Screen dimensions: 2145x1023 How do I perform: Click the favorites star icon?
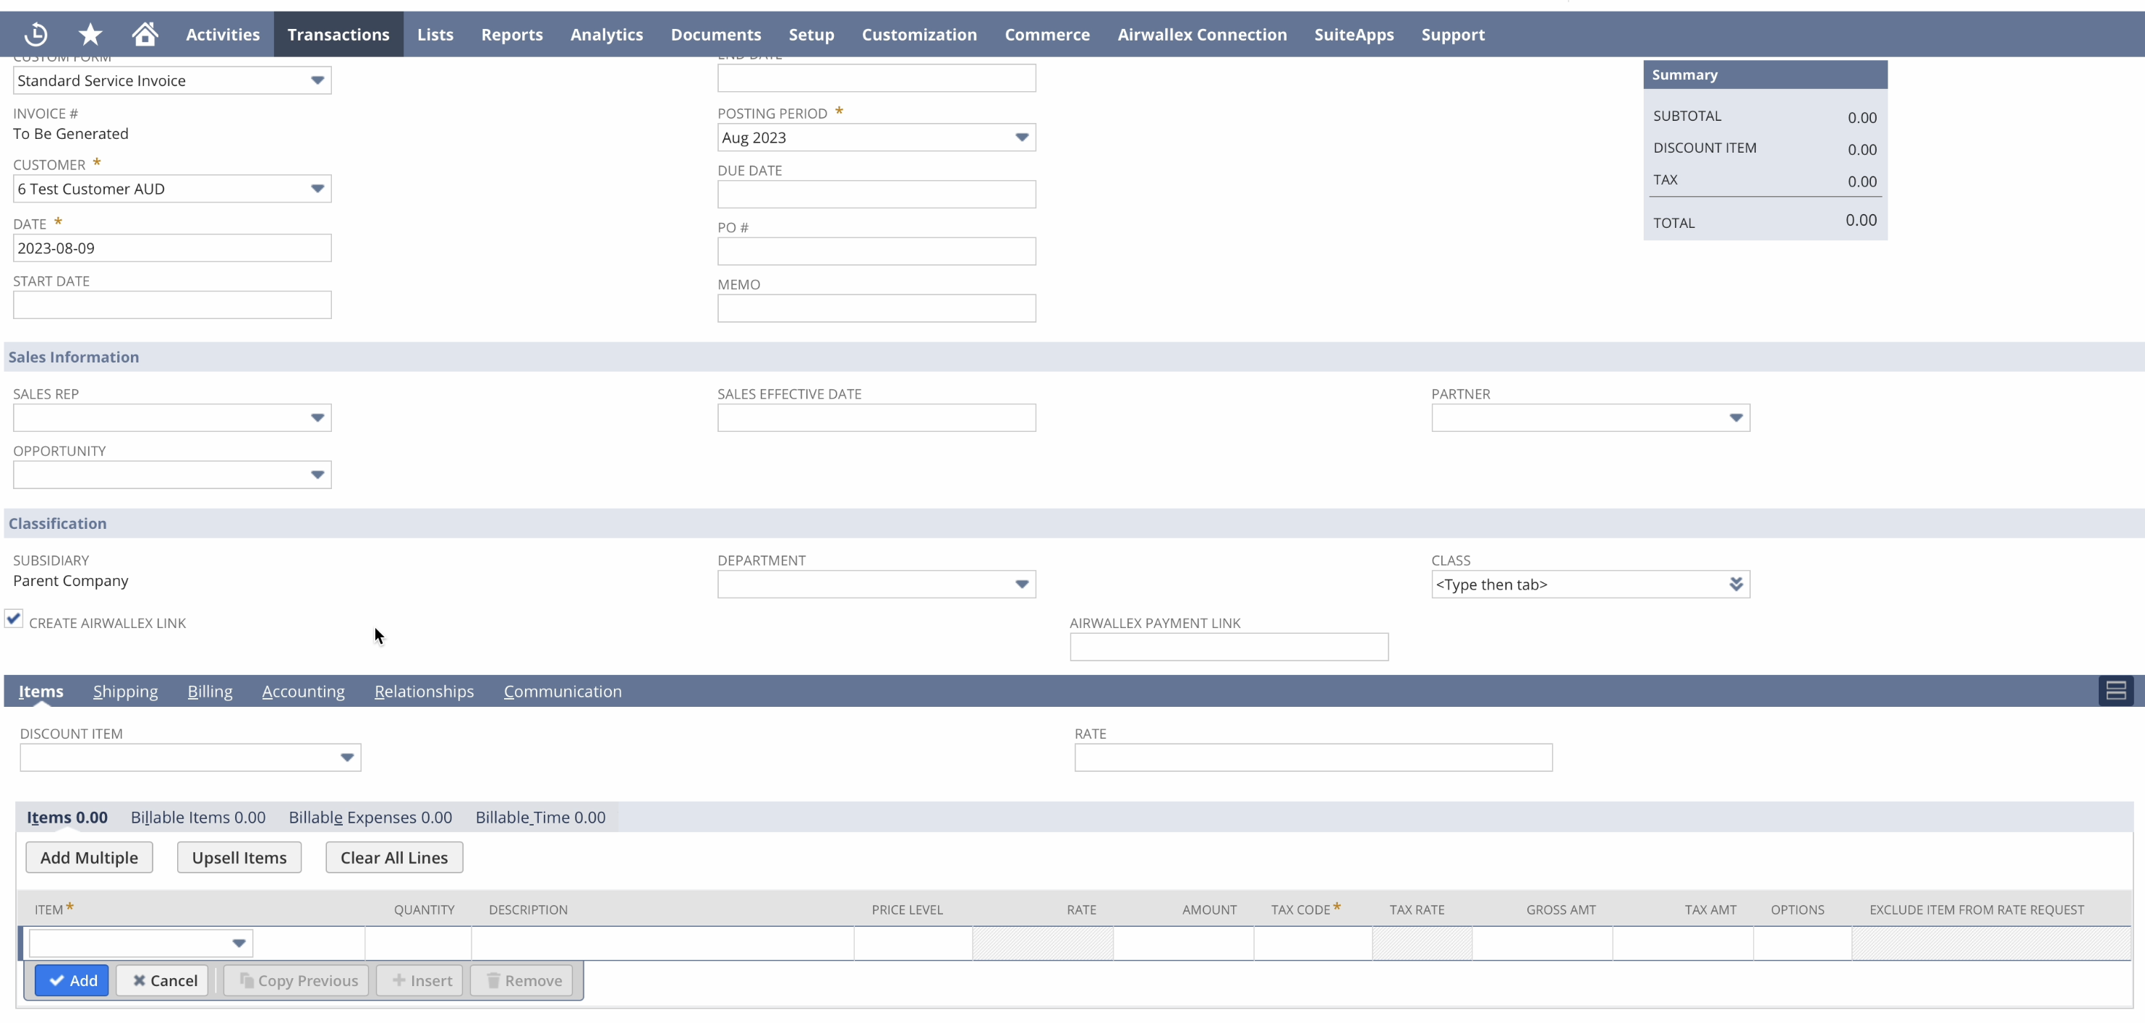90,33
